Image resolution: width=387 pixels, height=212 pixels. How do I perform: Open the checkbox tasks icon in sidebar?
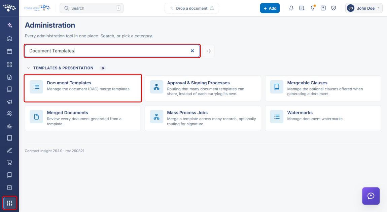click(x=9, y=187)
